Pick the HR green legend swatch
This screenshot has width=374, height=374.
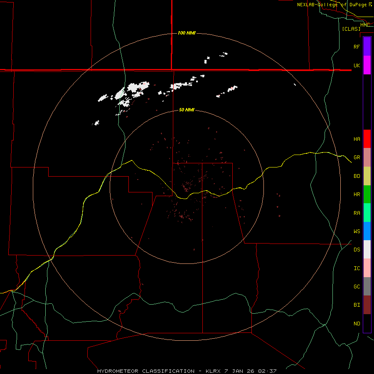(x=367, y=194)
